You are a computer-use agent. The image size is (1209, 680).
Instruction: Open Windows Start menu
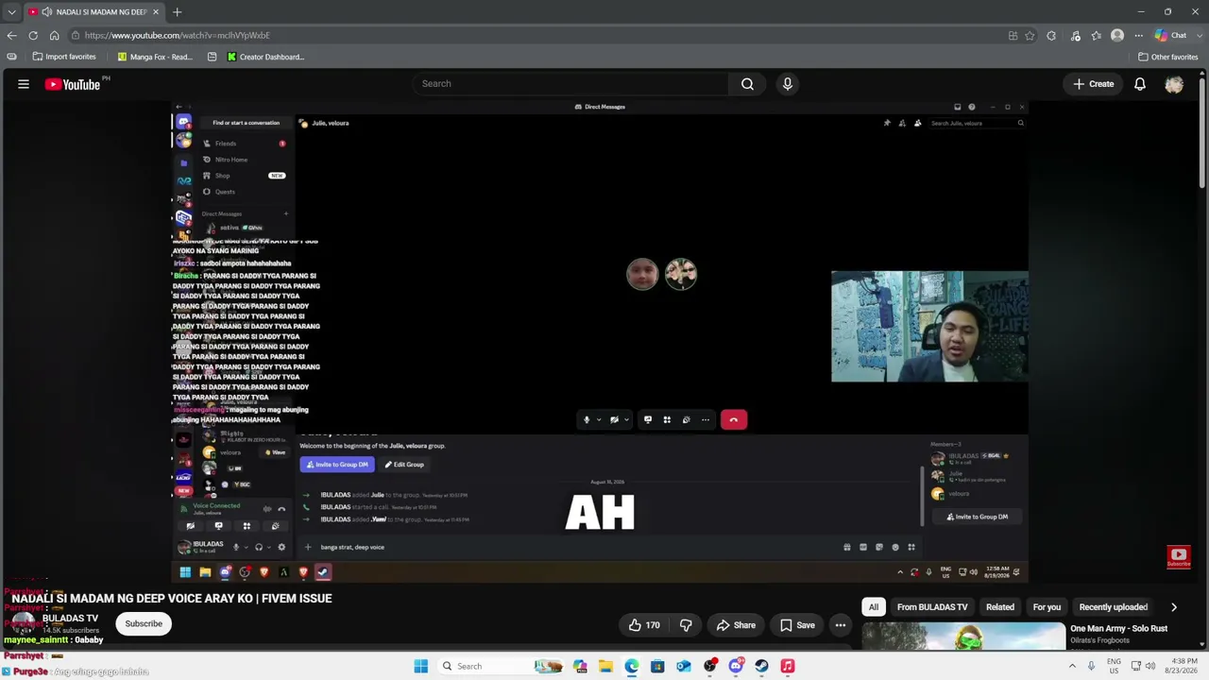point(421,667)
